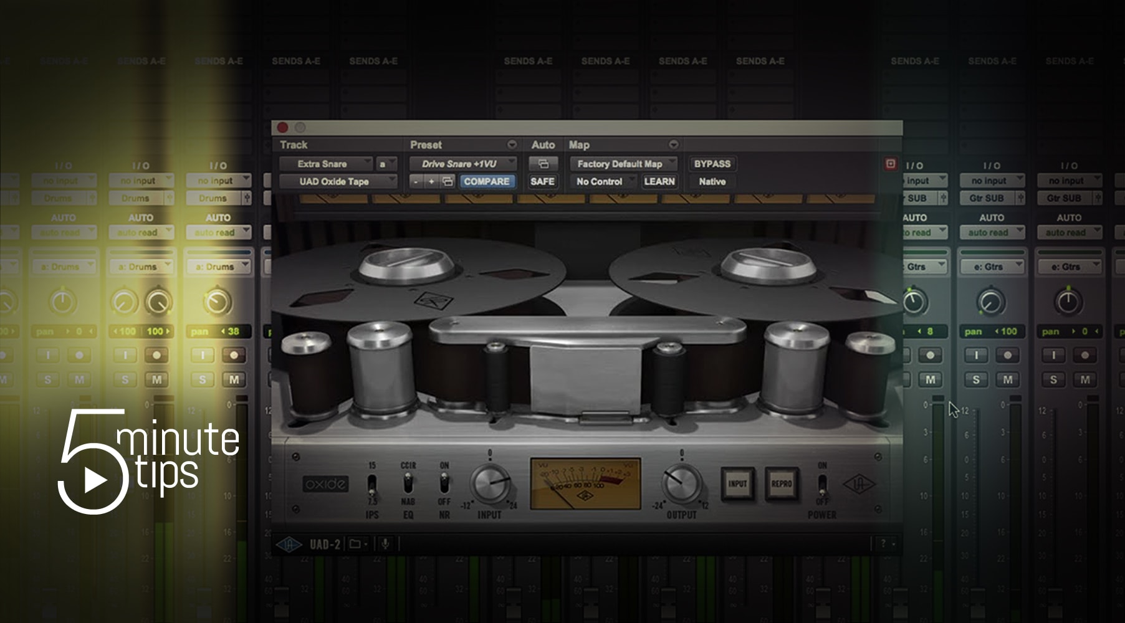Solo the Gtr SUB track with pan 100
The height and width of the screenshot is (623, 1125).
pos(976,379)
